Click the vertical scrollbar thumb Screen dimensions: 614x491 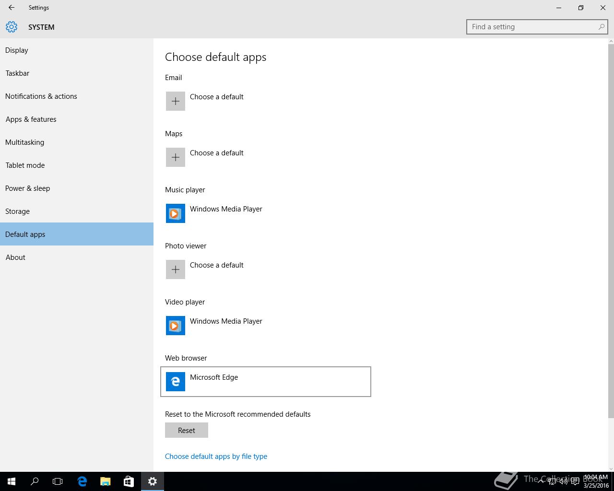tap(611, 230)
